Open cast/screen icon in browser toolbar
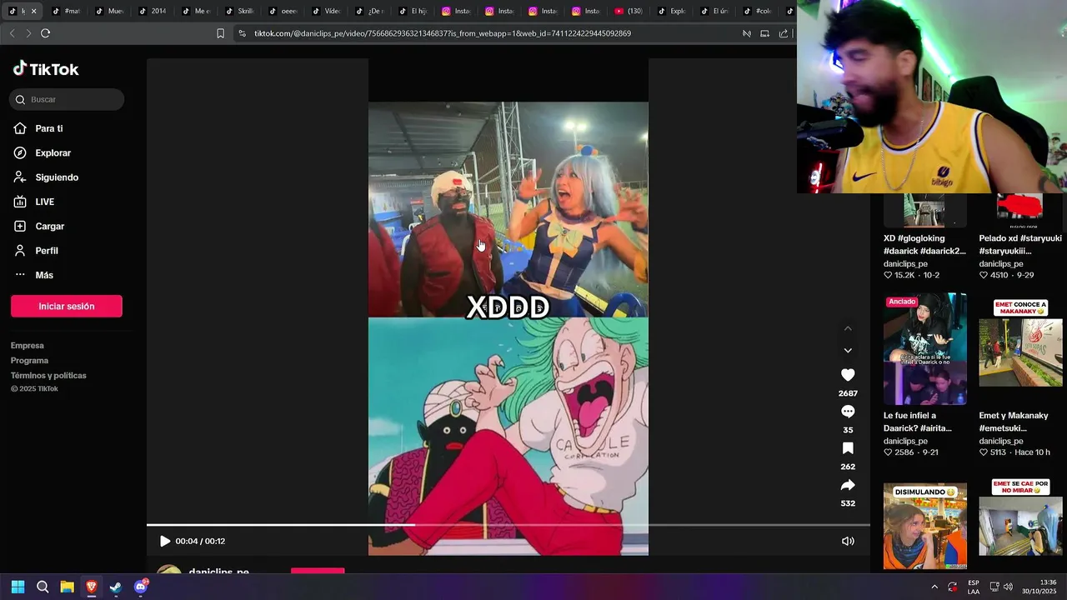The height and width of the screenshot is (600, 1067). [x=764, y=33]
